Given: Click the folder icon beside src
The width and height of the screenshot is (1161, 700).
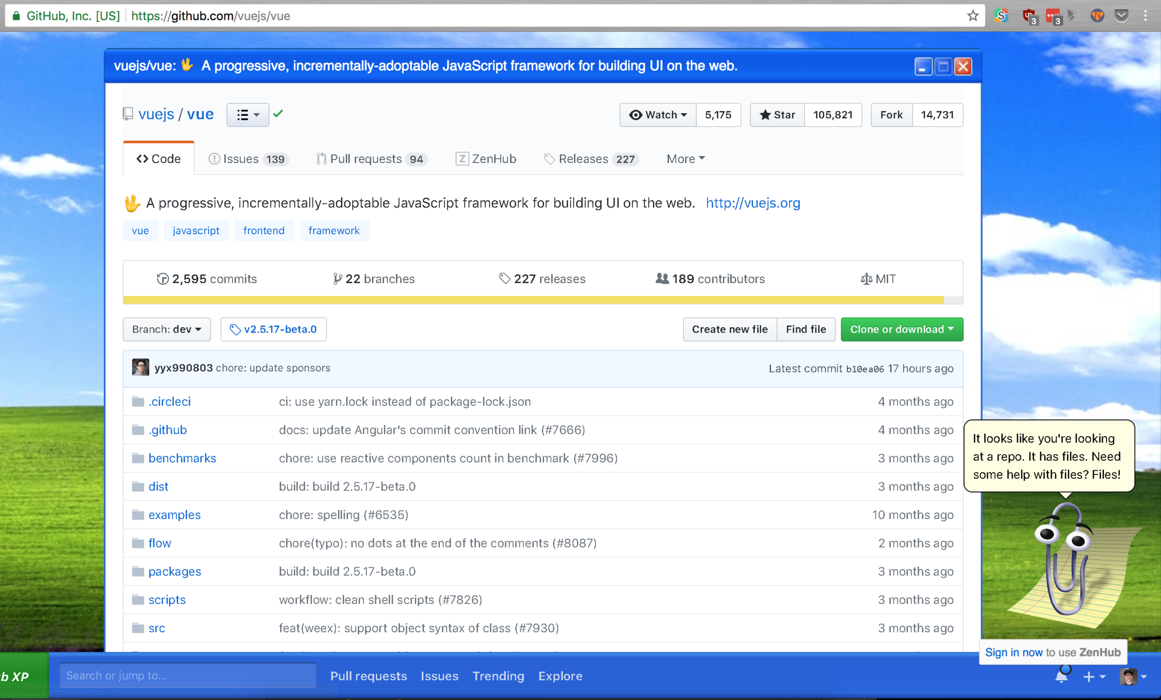Looking at the screenshot, I should point(137,627).
